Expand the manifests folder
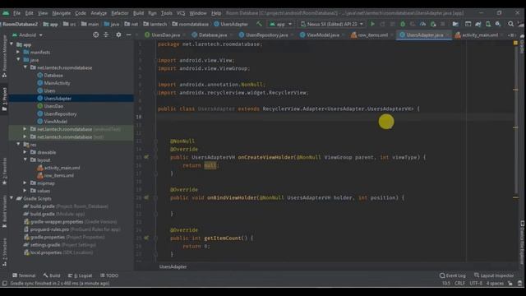This screenshot has height=296, width=526. click(18, 52)
